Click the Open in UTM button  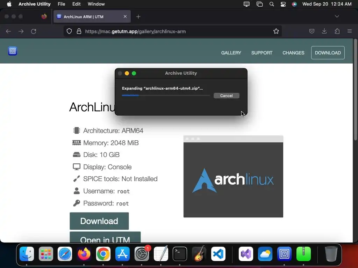(x=105, y=237)
